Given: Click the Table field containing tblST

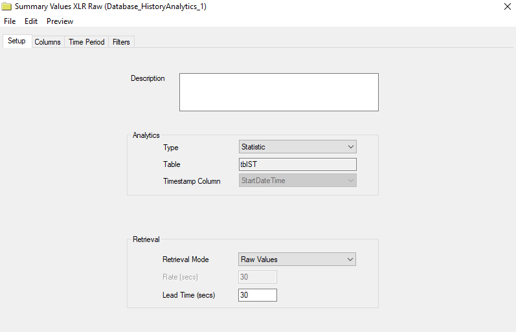Looking at the screenshot, I should (297, 164).
